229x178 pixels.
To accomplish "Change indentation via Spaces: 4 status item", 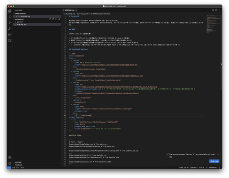I will pyautogui.click(x=194, y=167).
